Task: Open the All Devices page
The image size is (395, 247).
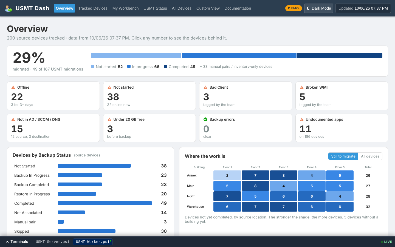Action: (x=182, y=8)
